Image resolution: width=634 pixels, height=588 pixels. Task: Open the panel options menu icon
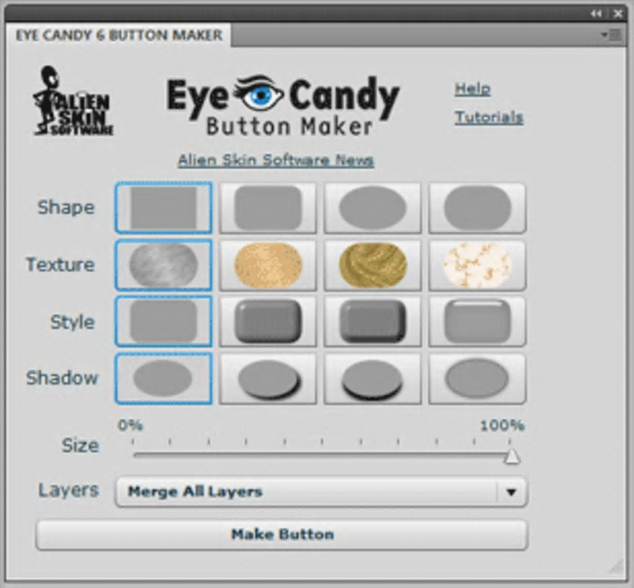(x=611, y=35)
